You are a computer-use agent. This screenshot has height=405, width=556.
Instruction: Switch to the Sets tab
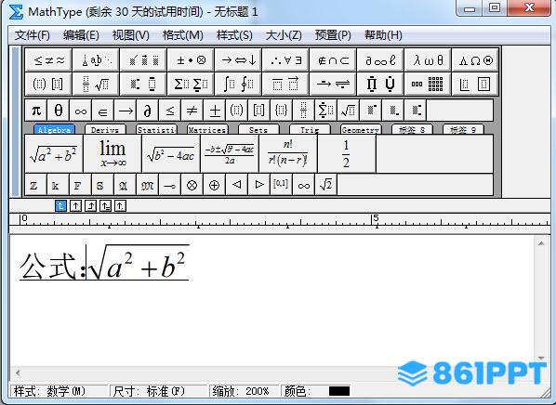(x=258, y=129)
